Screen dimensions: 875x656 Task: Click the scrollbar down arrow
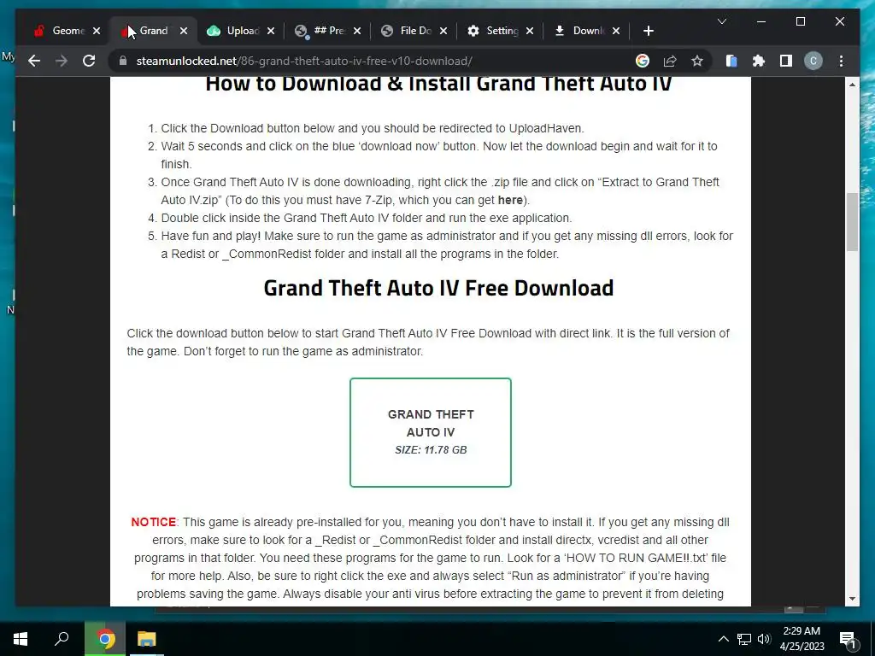[852, 599]
